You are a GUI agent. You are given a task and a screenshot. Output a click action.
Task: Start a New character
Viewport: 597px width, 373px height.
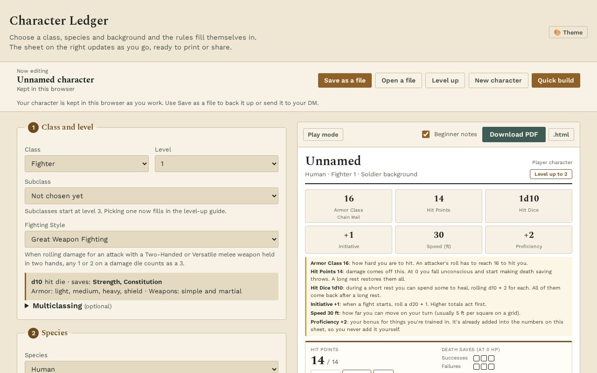[498, 80]
